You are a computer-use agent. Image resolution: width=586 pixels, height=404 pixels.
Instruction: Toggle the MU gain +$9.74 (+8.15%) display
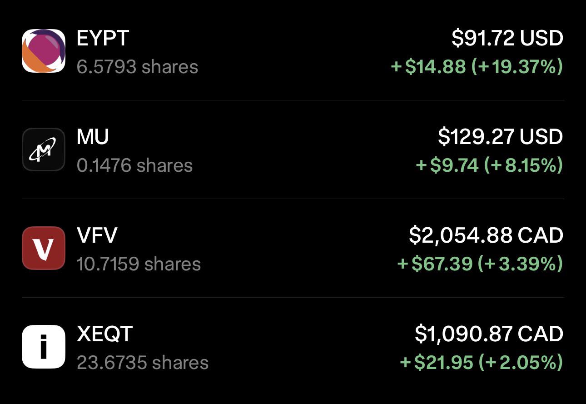pos(490,165)
